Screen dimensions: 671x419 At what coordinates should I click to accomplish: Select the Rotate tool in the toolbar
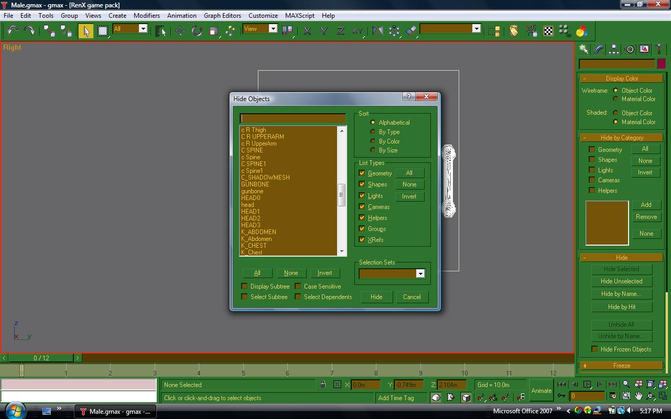197,31
